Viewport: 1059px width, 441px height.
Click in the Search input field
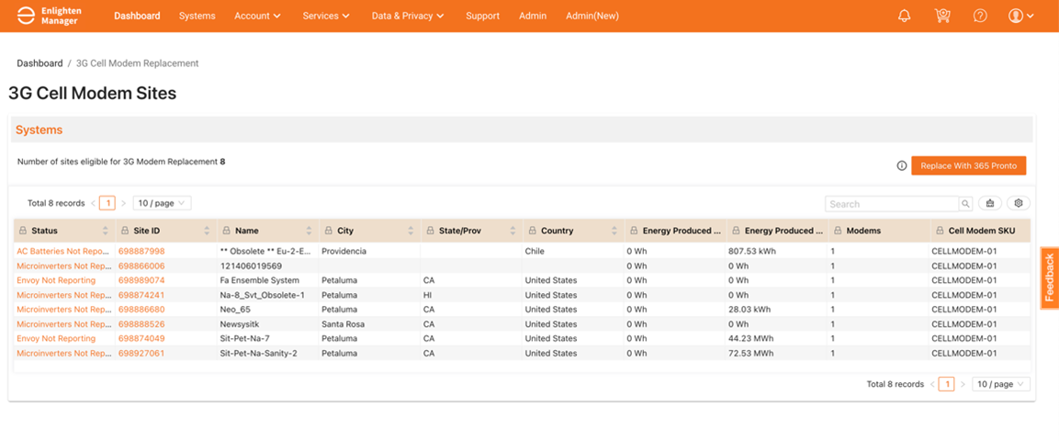point(892,203)
